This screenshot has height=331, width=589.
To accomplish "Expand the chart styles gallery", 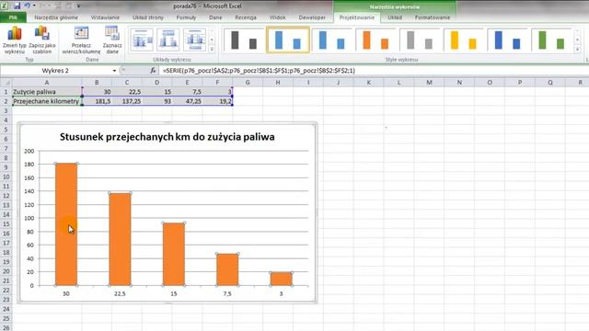I will coord(577,49).
